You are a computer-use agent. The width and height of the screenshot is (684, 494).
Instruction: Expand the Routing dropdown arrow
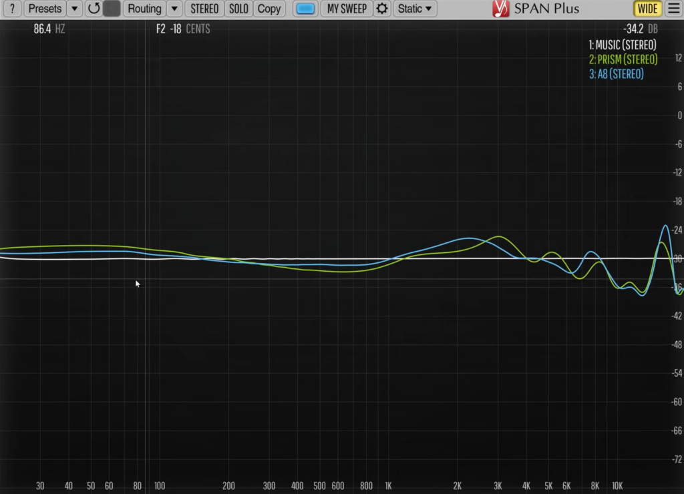pyautogui.click(x=174, y=9)
